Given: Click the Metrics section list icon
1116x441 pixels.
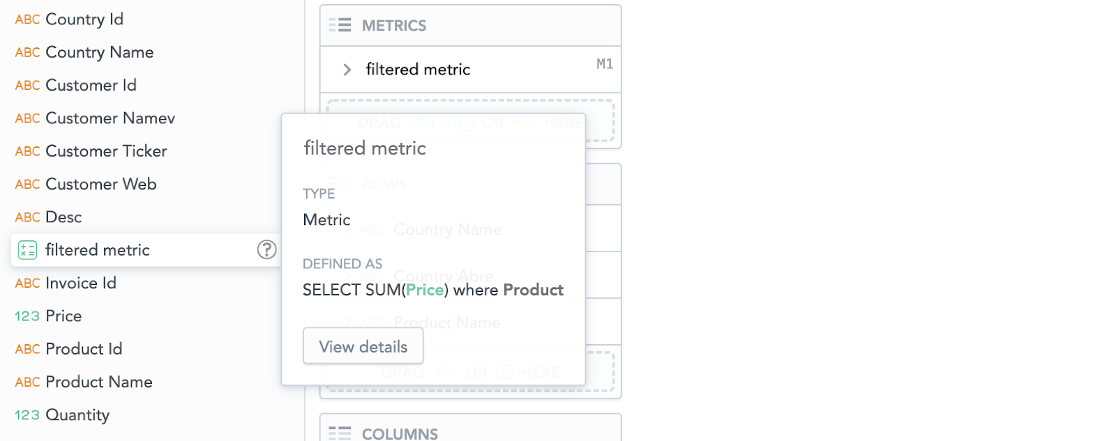Looking at the screenshot, I should [340, 26].
